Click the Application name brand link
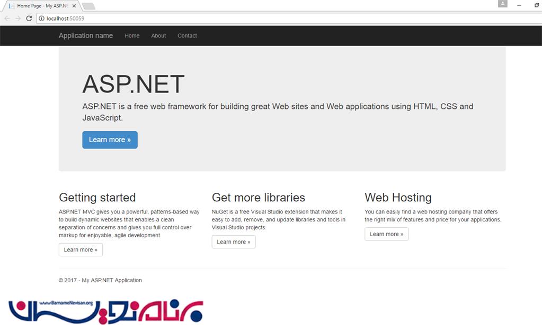Viewport: 542px width, 325px height. (86, 35)
